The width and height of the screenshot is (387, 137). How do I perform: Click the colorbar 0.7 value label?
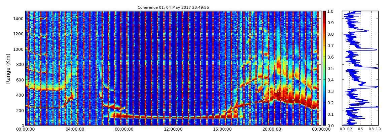click(330, 46)
